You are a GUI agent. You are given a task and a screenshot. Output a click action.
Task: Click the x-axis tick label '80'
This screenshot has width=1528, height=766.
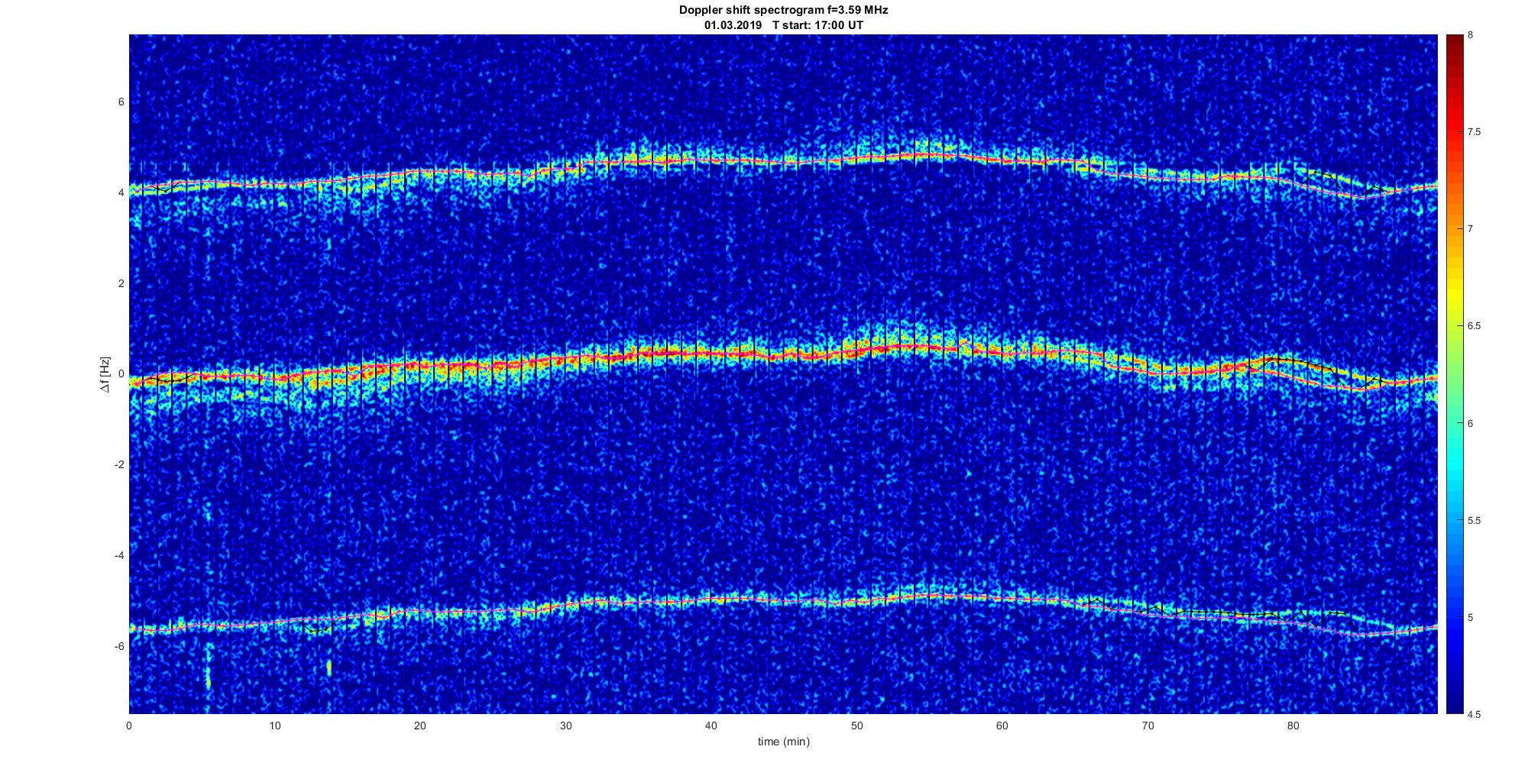point(1293,726)
